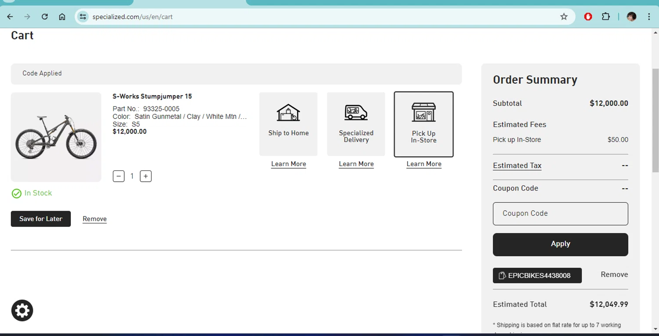Increase quantity with the plus button
This screenshot has height=336, width=659.
(146, 176)
